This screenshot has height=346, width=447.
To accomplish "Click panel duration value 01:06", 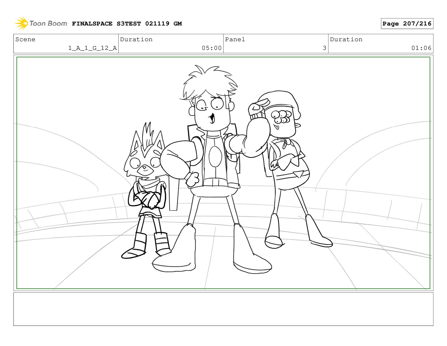I will [x=421, y=48].
